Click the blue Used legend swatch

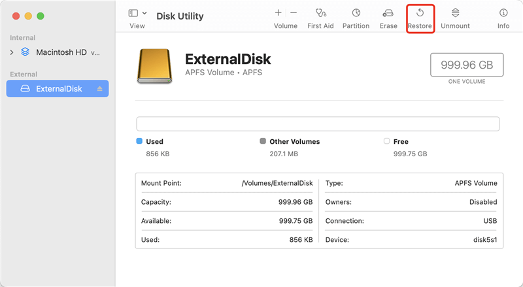pos(139,141)
